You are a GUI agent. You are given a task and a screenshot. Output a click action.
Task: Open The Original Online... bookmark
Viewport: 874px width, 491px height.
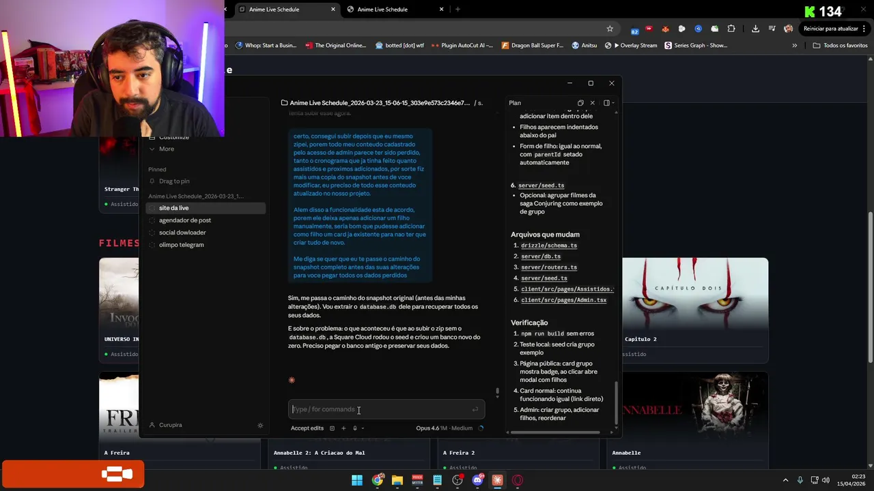click(x=336, y=46)
